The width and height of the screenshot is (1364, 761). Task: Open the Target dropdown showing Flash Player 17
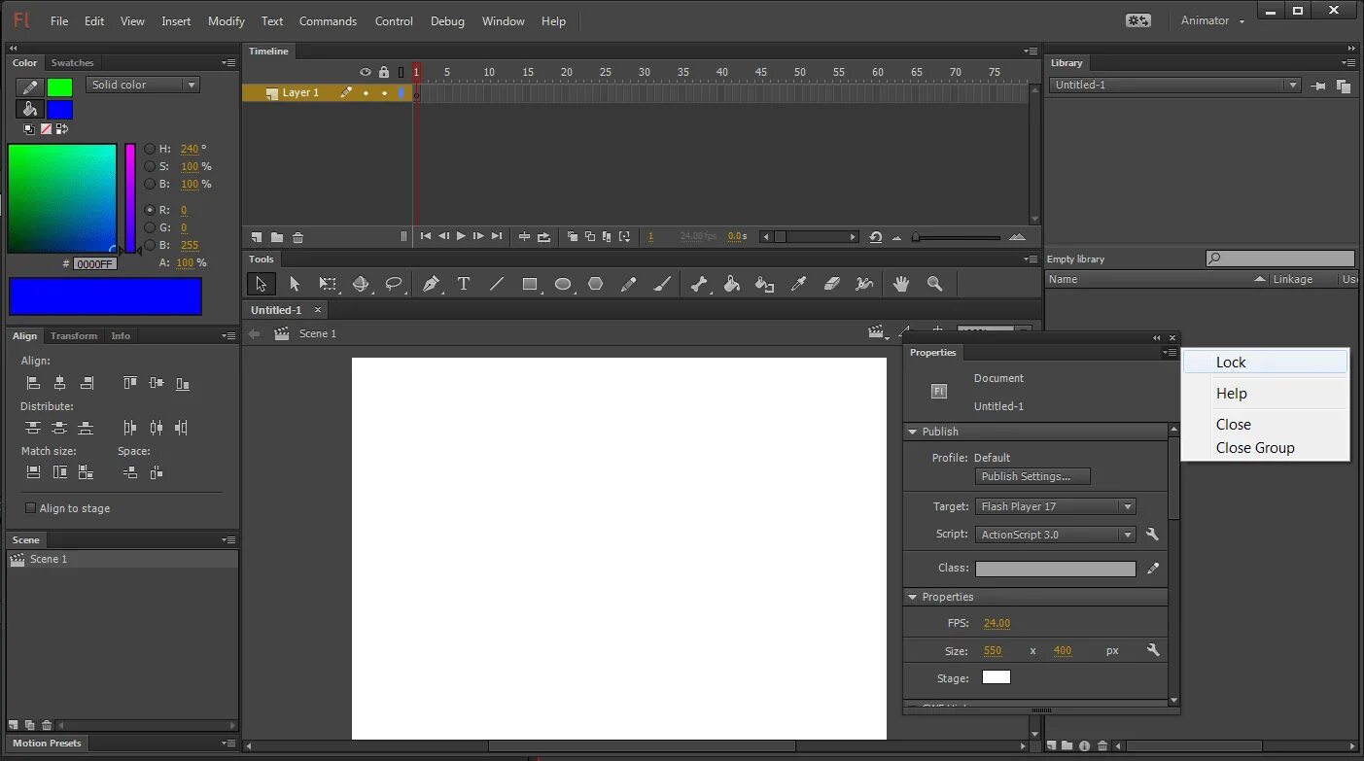tap(1056, 505)
